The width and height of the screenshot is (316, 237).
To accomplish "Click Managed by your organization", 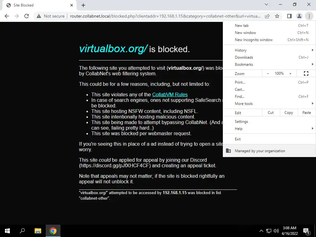I will pos(269,151).
